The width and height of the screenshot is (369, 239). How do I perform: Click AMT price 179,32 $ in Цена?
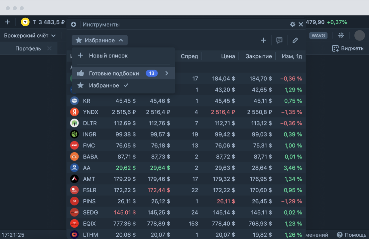coord(224,179)
